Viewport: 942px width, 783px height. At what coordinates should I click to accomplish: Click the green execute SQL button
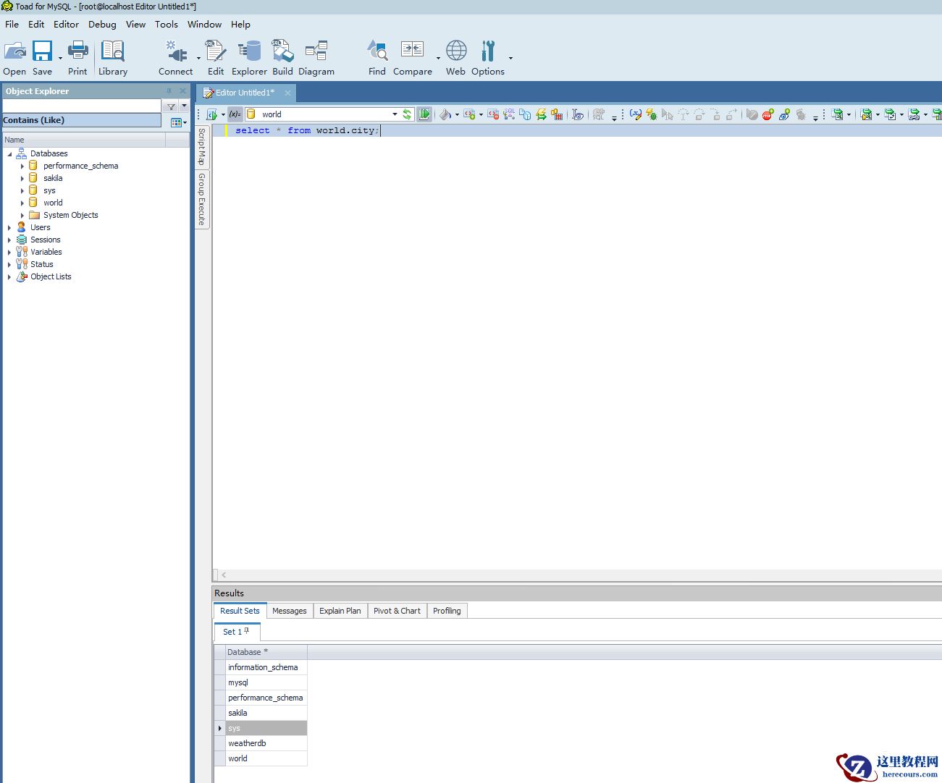424,114
